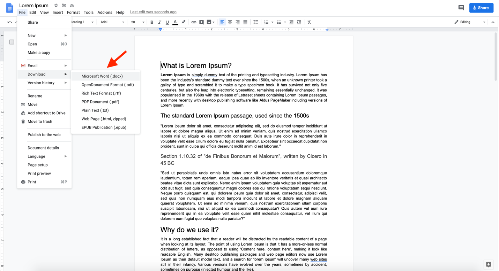Open the Arial font dropdown
Image resolution: width=499 pixels, height=271 pixels.
(112, 22)
